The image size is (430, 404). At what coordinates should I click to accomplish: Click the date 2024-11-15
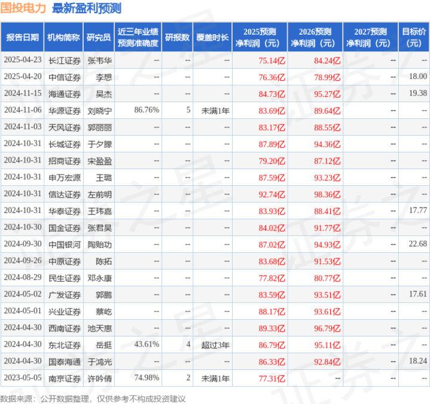[x=23, y=93]
